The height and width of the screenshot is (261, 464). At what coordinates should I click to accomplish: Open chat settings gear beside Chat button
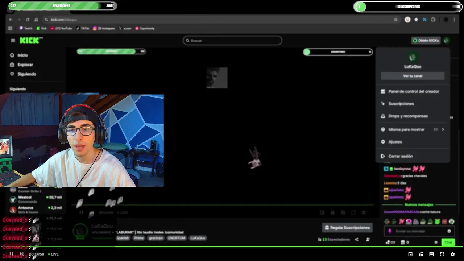pos(436,242)
